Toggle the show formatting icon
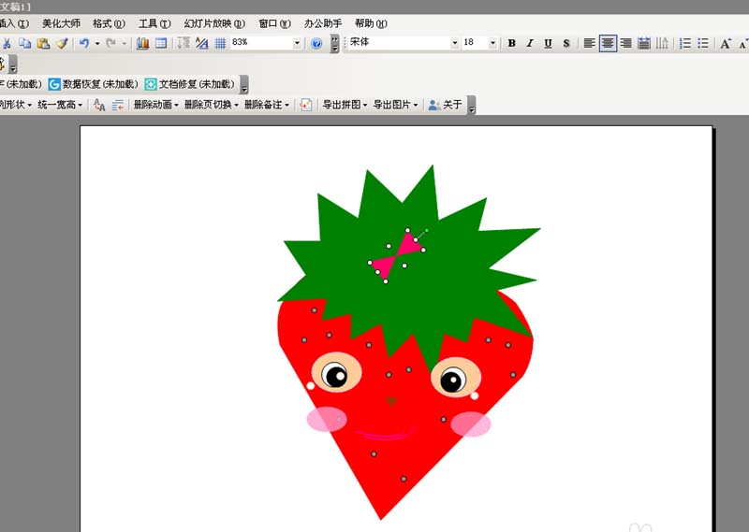Screen dimensions: 749x532 click(202, 43)
